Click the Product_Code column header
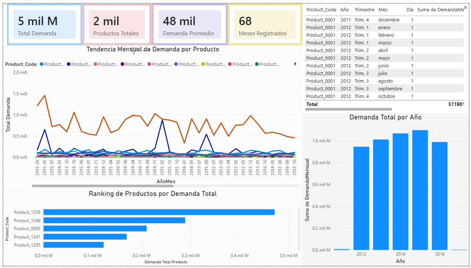The width and height of the screenshot is (471, 268). click(321, 10)
